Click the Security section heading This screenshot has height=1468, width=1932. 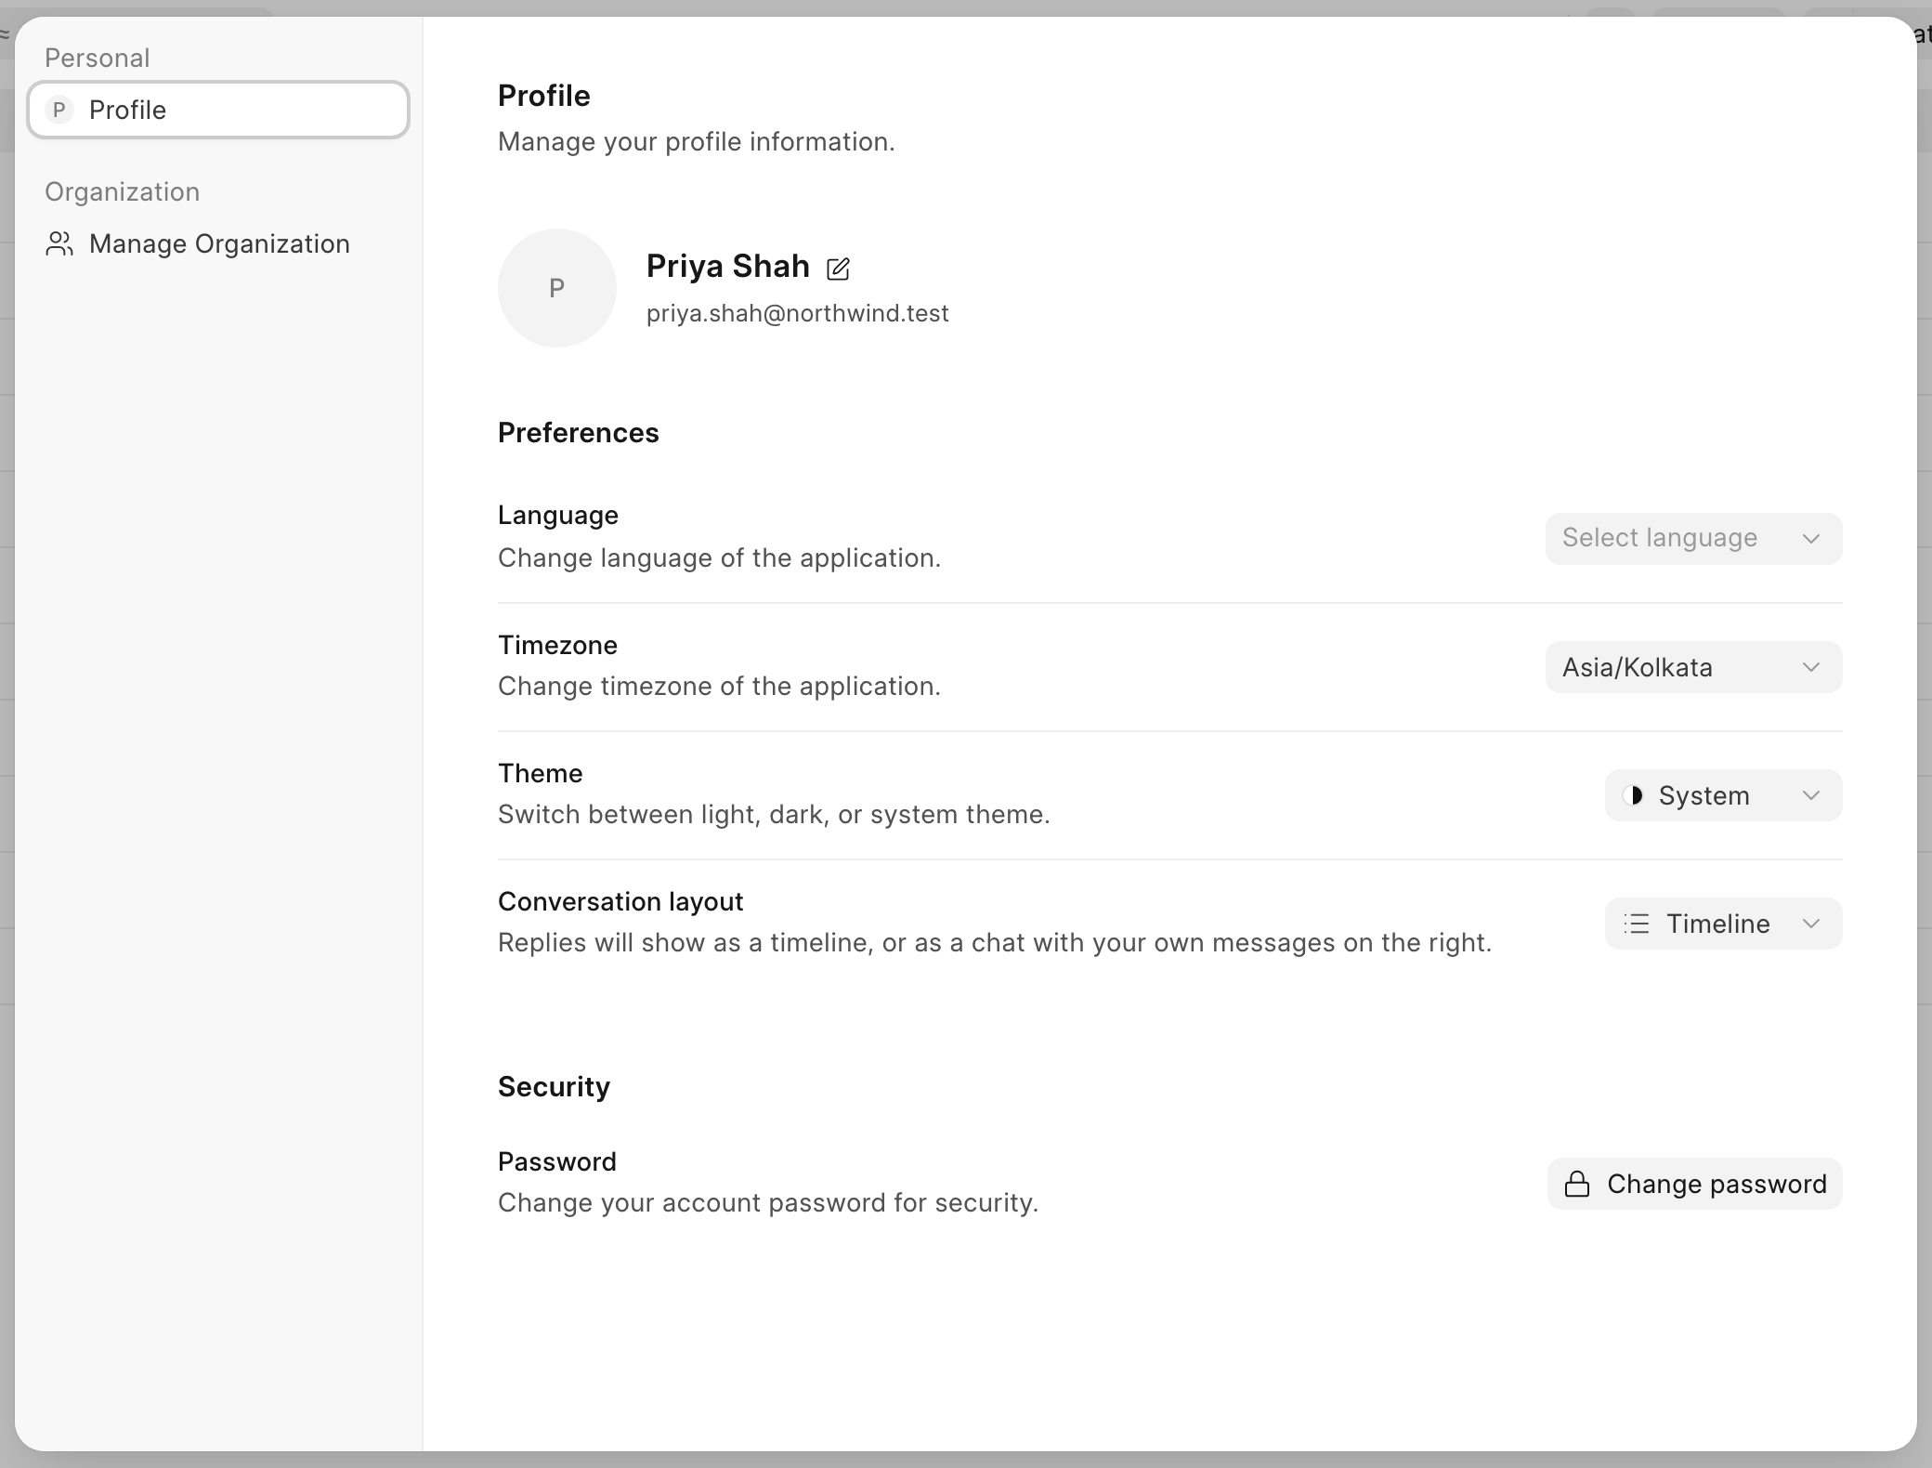click(x=554, y=1087)
